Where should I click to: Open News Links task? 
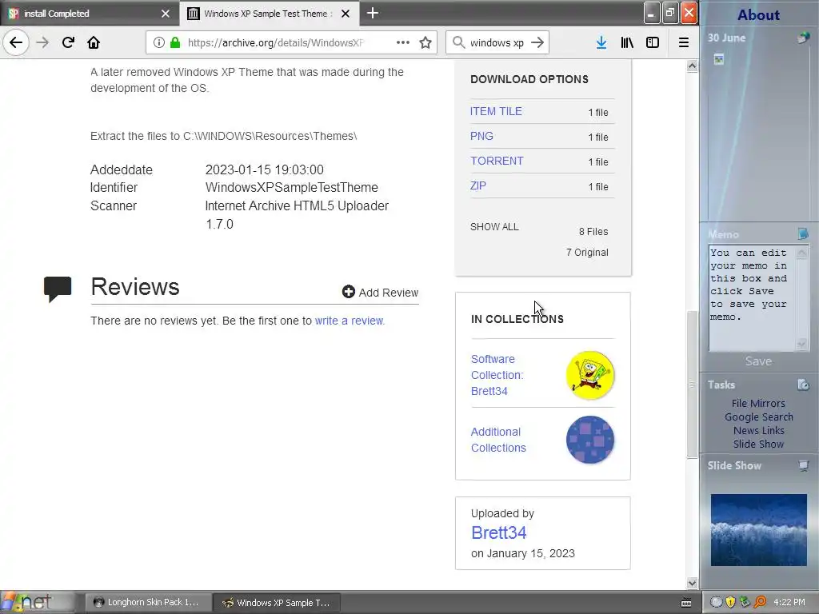tap(758, 430)
